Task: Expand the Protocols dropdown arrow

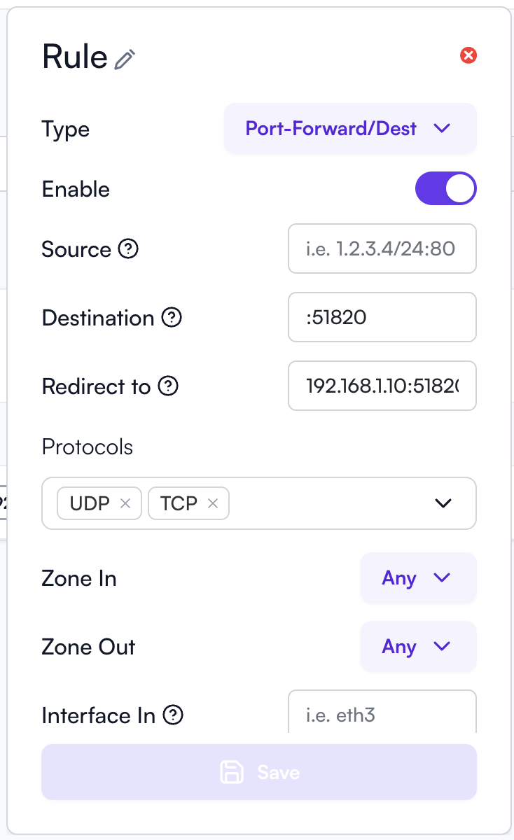Action: (x=443, y=503)
